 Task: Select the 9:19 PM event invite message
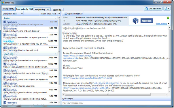coord(30,72)
